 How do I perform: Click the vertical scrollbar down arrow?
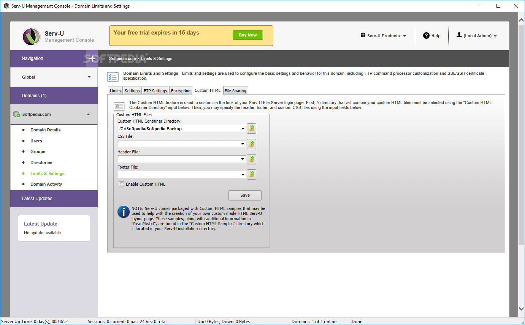pos(522,309)
